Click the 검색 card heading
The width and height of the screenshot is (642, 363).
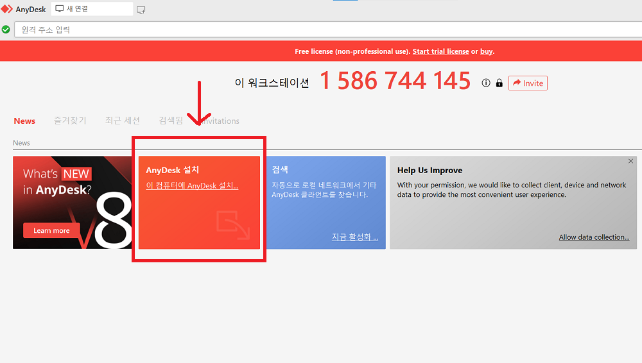point(280,169)
